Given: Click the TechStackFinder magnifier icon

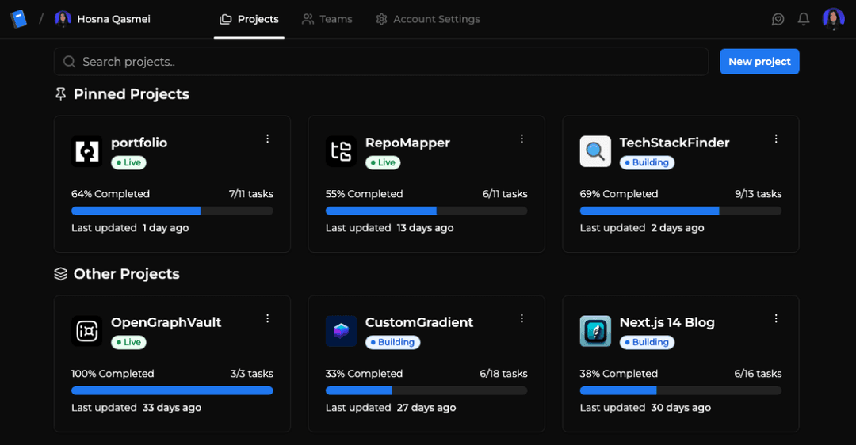Looking at the screenshot, I should click(595, 151).
